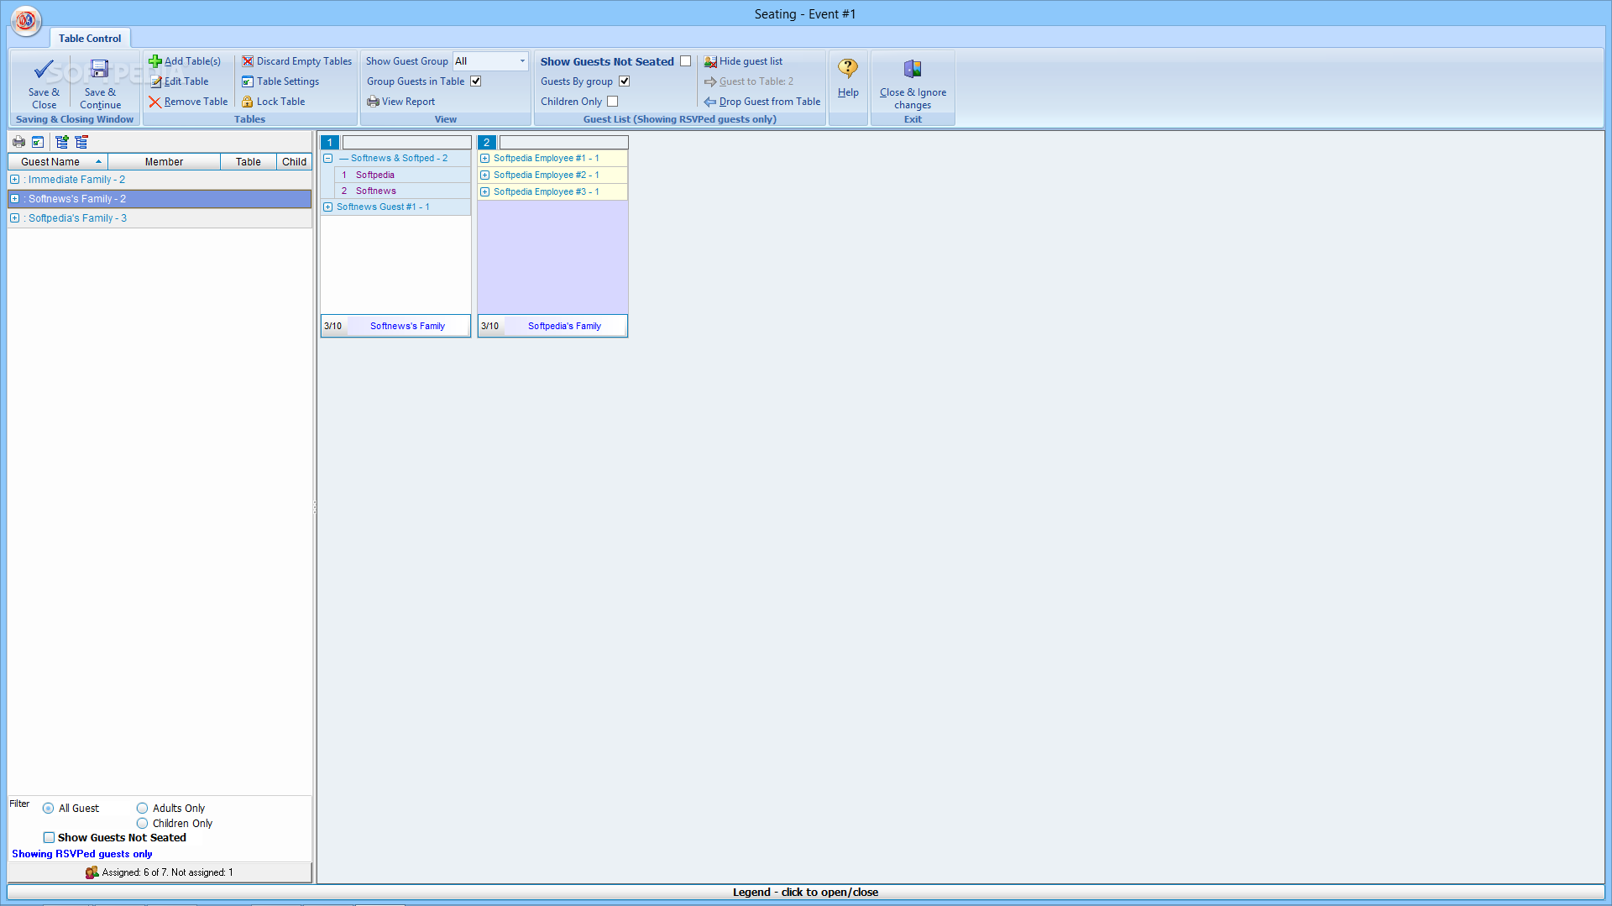Switch to the Table Control ribbon tab
This screenshot has width=1612, height=906.
coord(90,38)
